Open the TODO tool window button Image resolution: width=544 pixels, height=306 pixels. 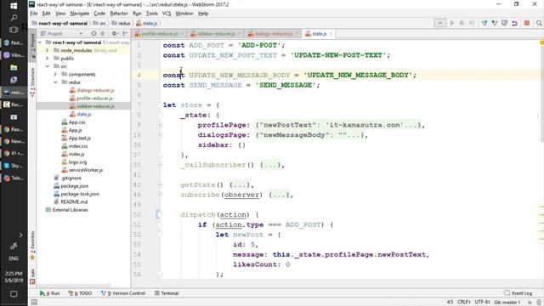80,293
